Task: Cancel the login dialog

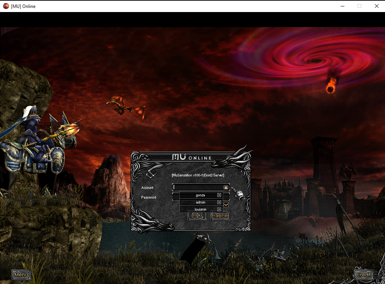Action: pyautogui.click(x=220, y=216)
